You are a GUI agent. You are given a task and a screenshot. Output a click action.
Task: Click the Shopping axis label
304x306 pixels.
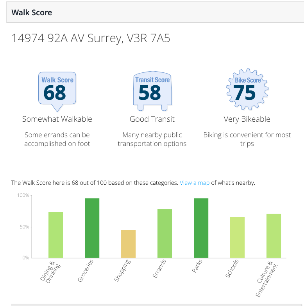pyautogui.click(x=122, y=270)
